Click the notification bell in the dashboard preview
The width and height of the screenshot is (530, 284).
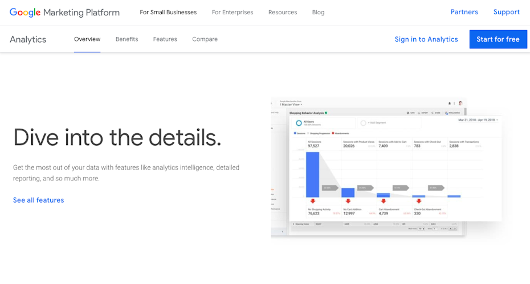[450, 104]
